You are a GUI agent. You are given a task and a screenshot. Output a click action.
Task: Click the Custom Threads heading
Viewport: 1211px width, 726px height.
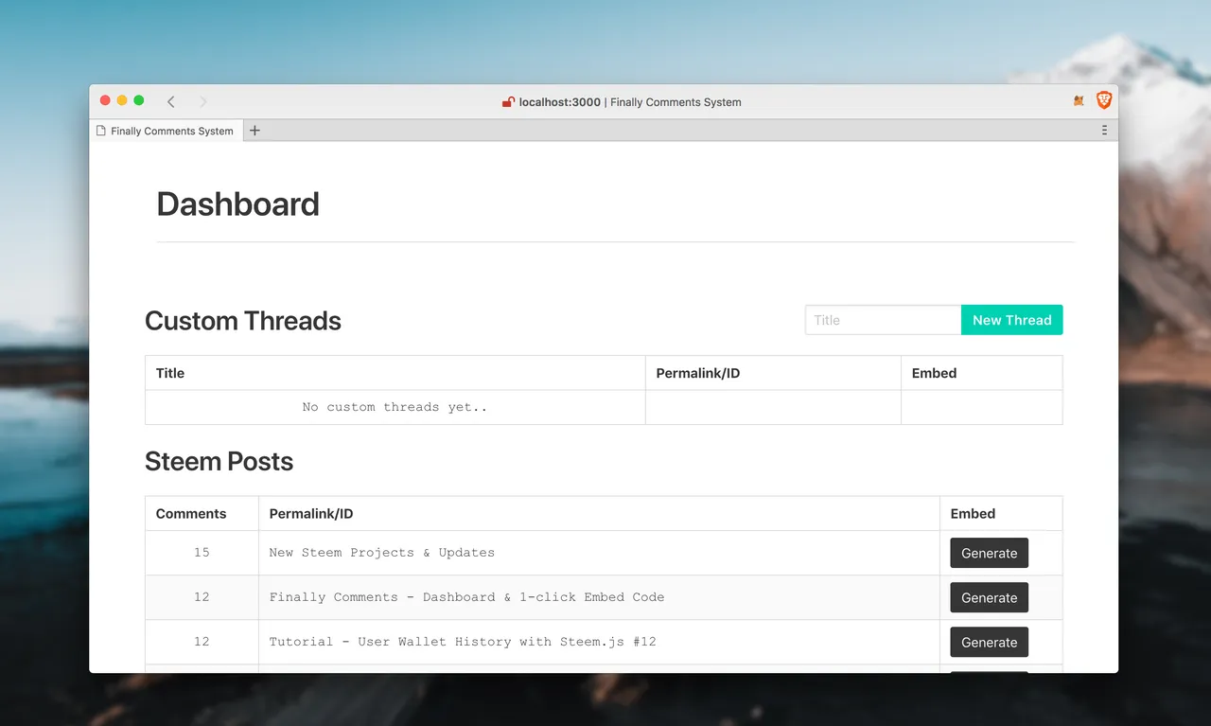243,321
